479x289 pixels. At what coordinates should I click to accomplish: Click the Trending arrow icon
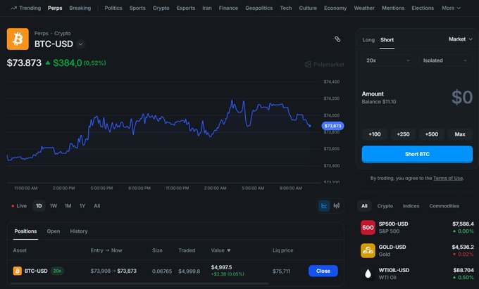[x=13, y=8]
